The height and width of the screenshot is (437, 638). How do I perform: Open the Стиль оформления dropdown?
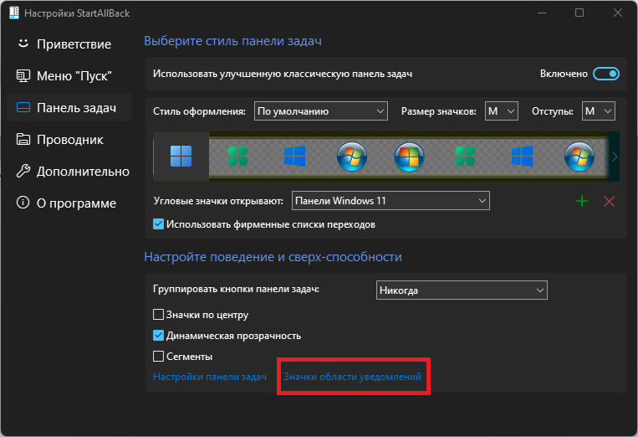pos(320,111)
